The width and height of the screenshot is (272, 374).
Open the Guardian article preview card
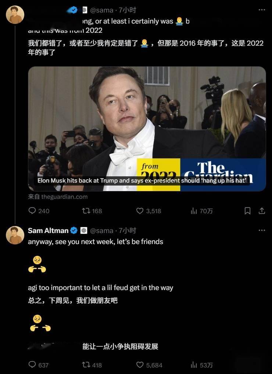(x=147, y=129)
